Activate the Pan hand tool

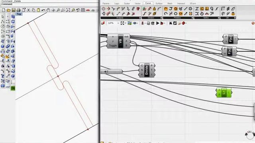point(48,10)
